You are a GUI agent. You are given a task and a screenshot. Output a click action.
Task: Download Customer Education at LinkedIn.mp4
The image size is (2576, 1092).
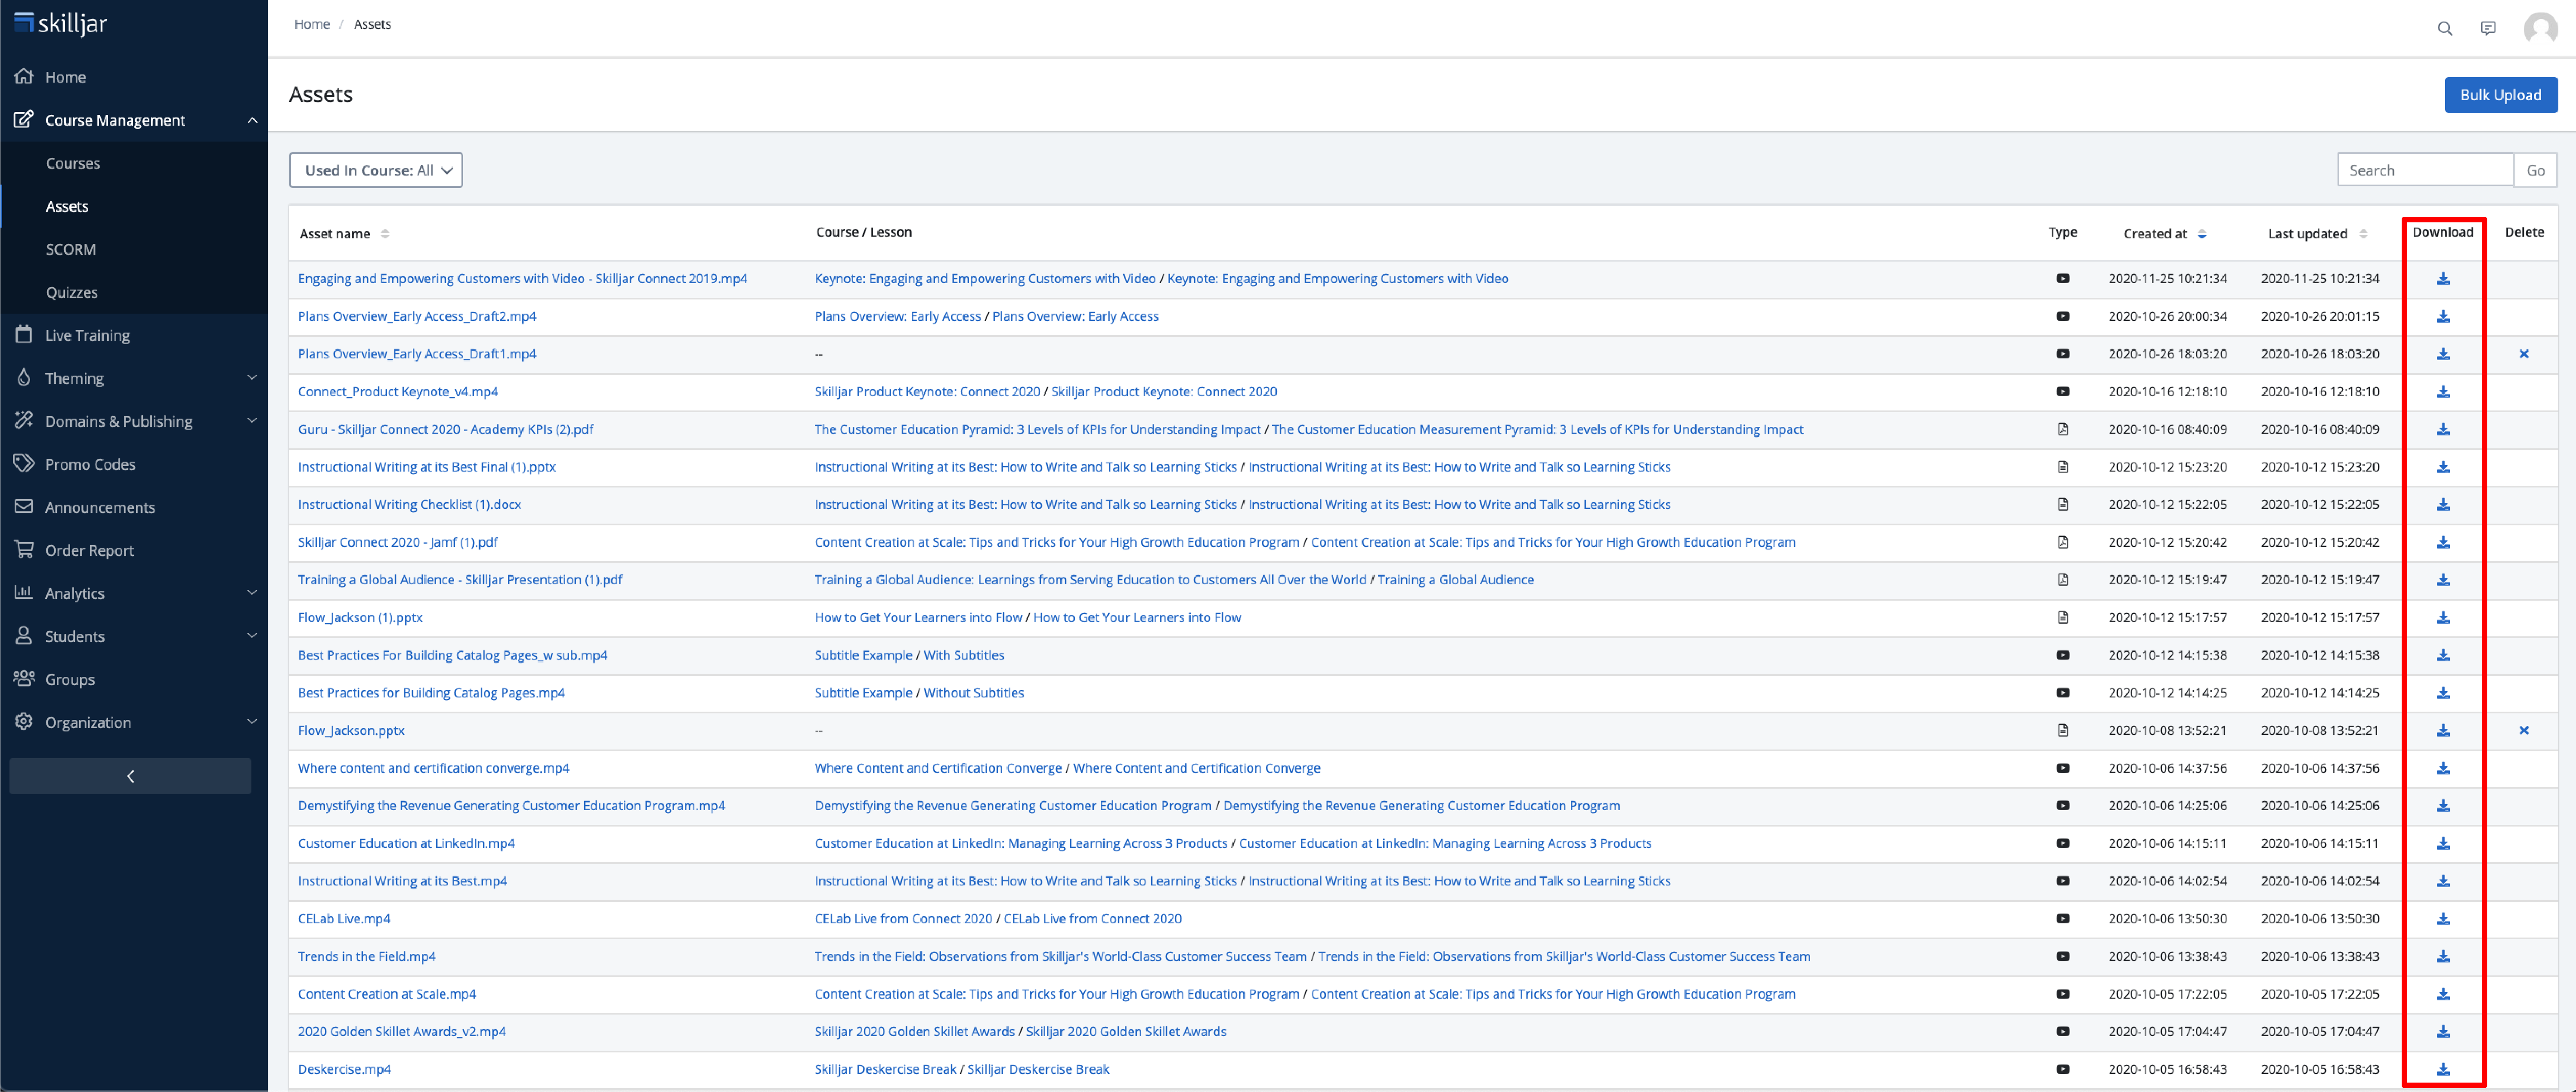[x=2442, y=843]
